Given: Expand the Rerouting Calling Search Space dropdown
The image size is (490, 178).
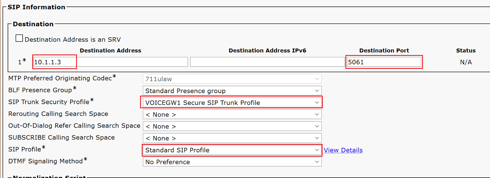Looking at the screenshot, I should (x=232, y=114).
